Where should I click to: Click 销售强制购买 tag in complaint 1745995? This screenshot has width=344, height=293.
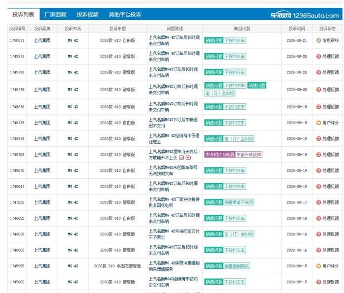click(x=236, y=266)
